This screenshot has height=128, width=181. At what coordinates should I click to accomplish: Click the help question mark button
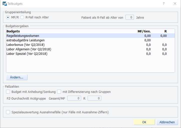[x=164, y=4]
